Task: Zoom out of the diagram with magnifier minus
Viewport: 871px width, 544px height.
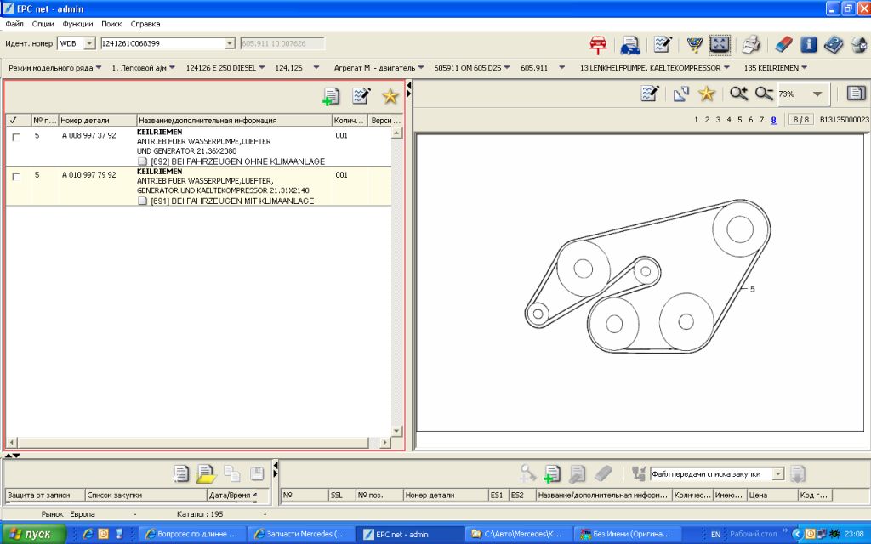Action: click(763, 94)
